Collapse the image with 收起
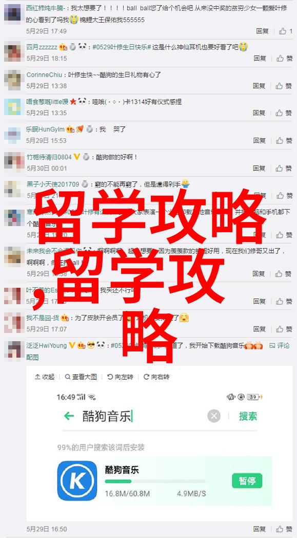 [45, 377]
